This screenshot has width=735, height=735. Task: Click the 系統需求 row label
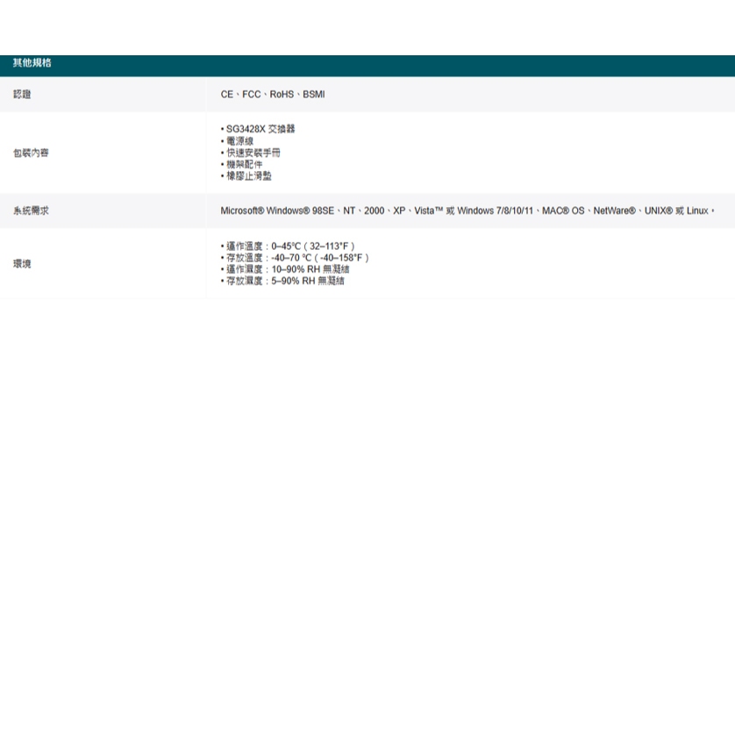coord(31,211)
